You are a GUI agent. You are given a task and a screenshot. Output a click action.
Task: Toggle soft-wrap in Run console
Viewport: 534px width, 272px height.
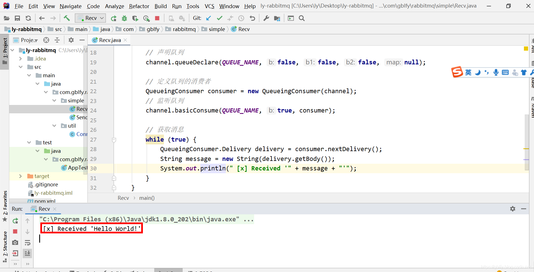tap(27, 243)
